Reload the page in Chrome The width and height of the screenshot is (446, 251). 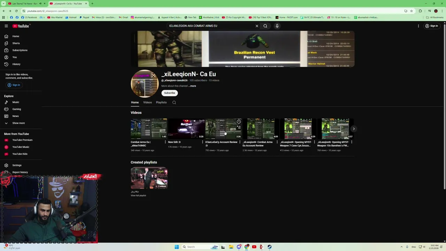click(x=16, y=11)
